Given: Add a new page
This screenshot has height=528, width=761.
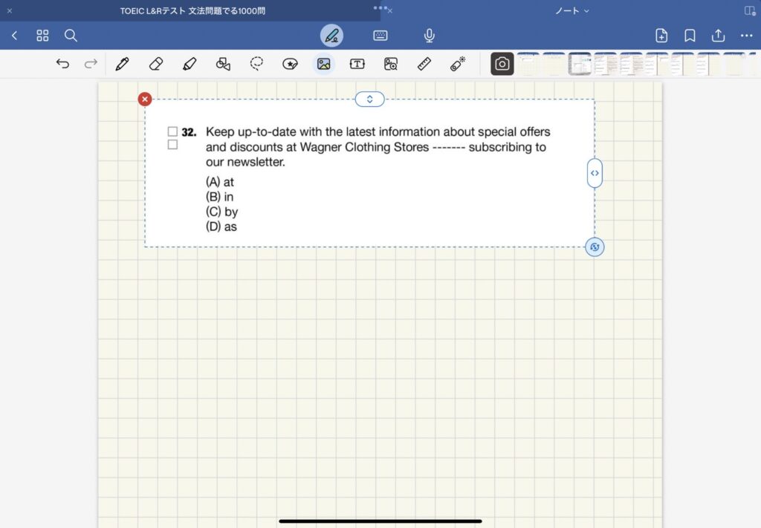Looking at the screenshot, I should click(x=661, y=36).
